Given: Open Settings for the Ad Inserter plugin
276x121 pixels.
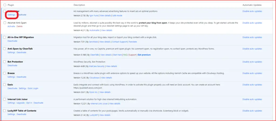Looking at the screenshot, I should pos(11,15).
